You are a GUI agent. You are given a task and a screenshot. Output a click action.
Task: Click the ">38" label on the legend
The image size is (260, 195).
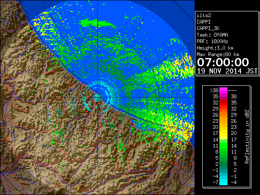[x=214, y=91]
